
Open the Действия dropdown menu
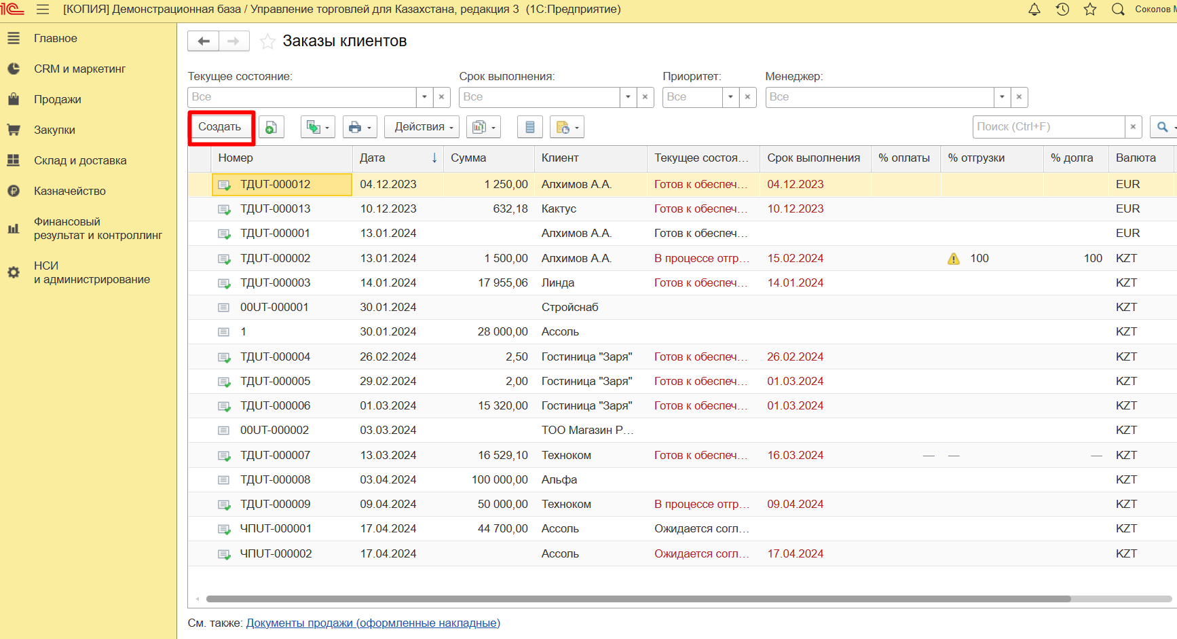pyautogui.click(x=422, y=127)
